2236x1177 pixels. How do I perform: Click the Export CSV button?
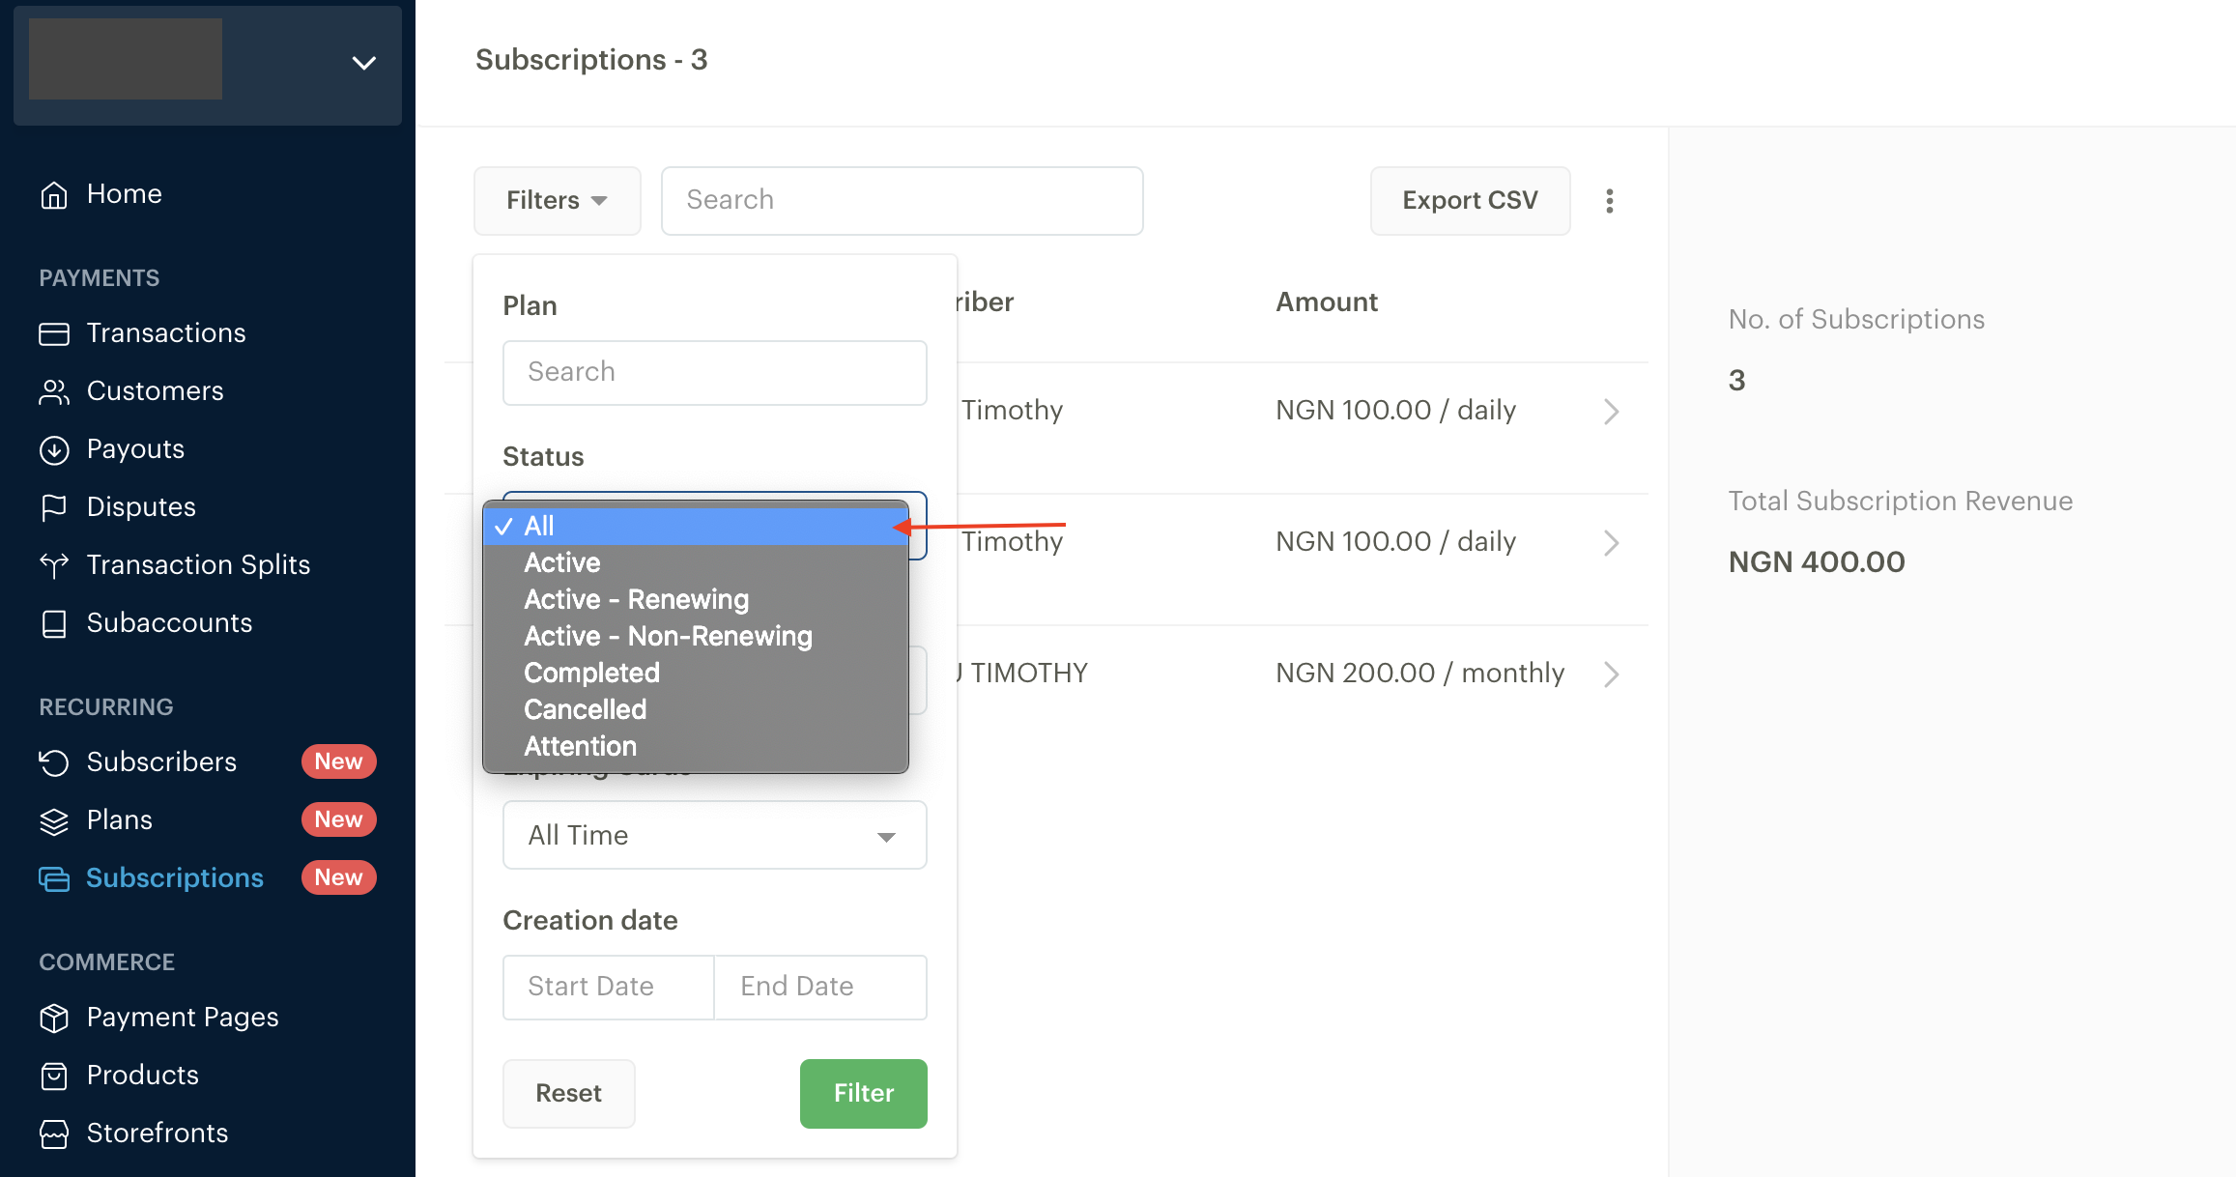(1470, 200)
